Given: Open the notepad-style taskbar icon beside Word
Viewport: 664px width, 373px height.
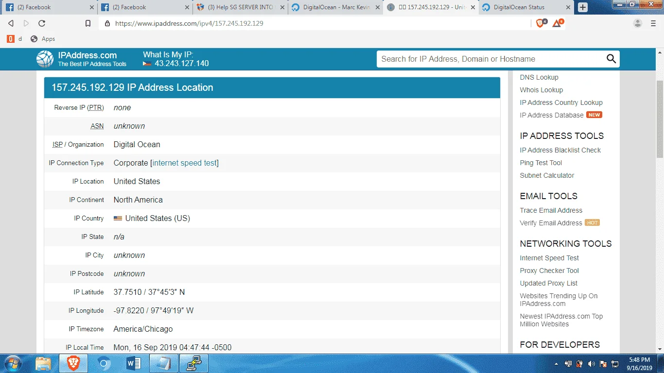Looking at the screenshot, I should [x=164, y=363].
